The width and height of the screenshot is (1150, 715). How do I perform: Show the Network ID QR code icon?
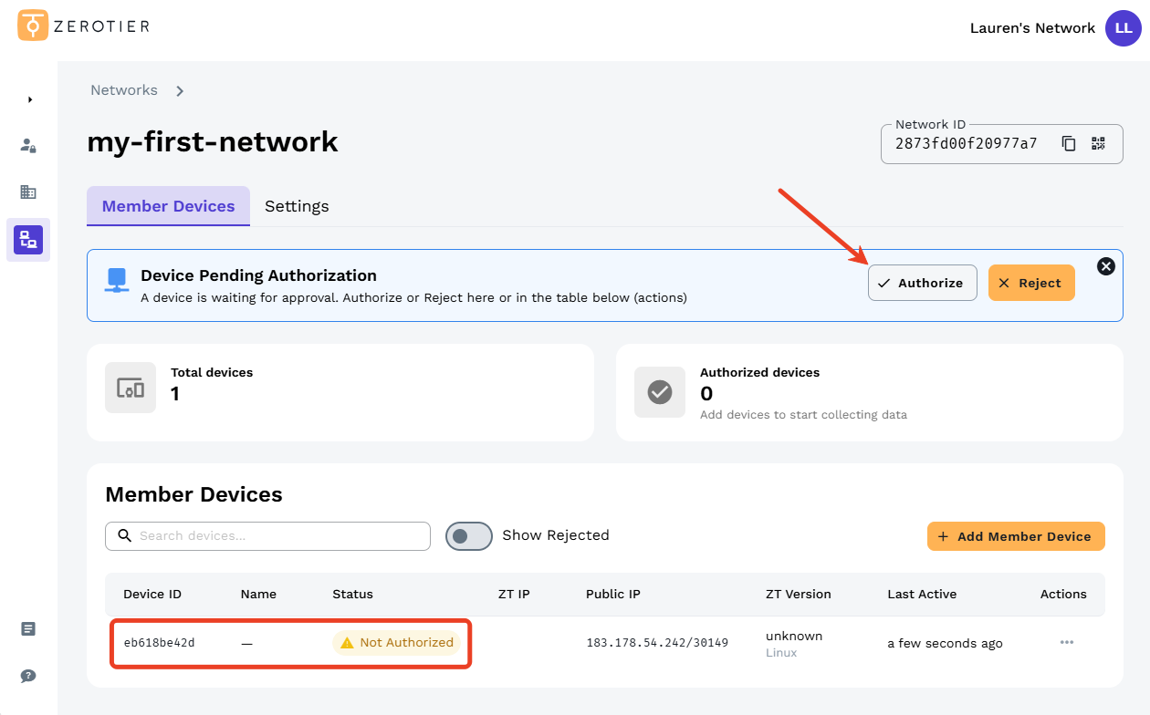point(1099,143)
